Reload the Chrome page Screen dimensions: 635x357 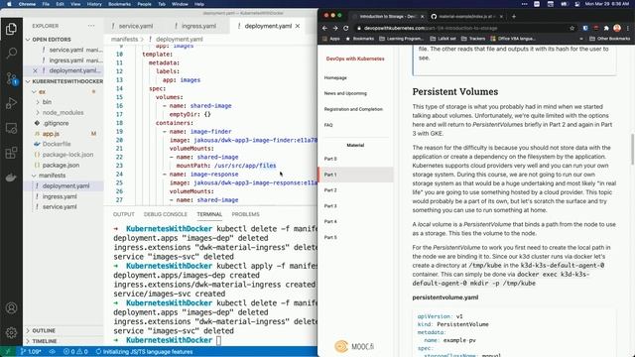click(346, 29)
